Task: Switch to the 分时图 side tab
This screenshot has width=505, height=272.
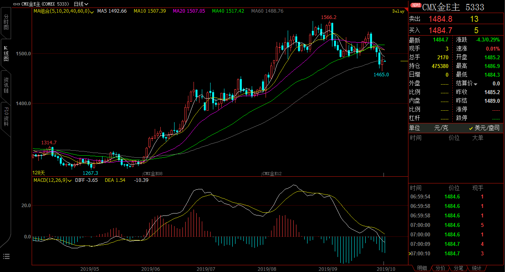Action: tap(6, 23)
